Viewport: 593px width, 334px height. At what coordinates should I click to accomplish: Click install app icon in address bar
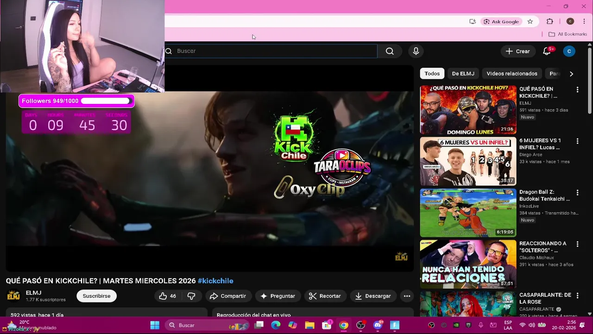473,21
